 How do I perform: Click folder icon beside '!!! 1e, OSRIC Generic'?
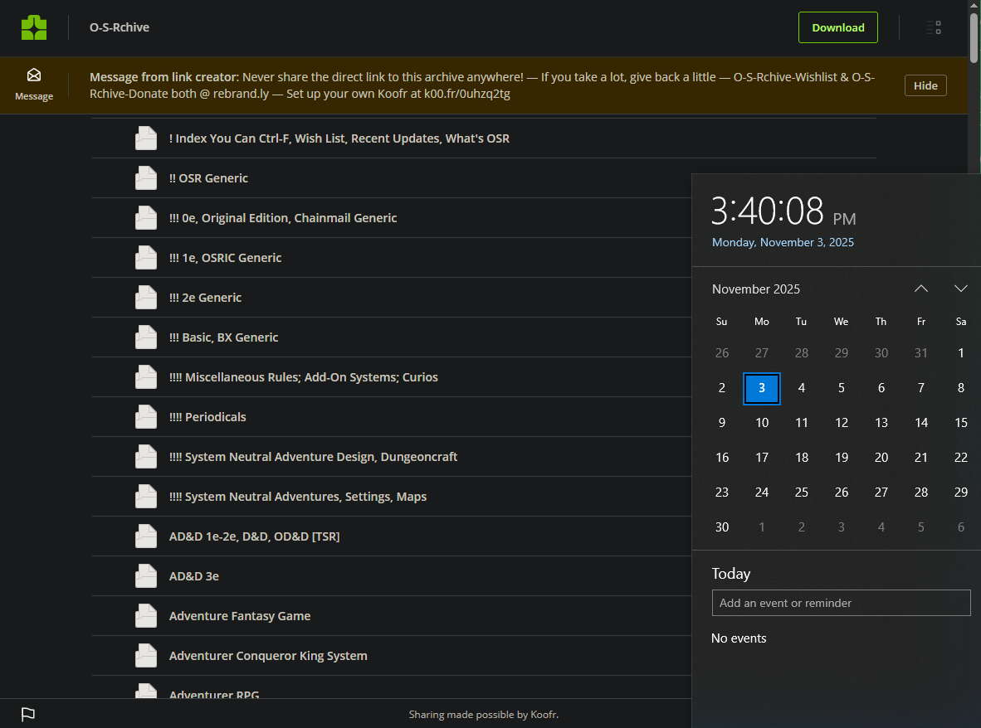146,258
